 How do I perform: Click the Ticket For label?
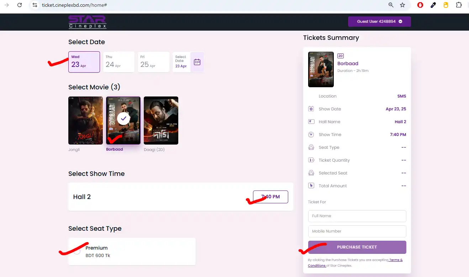click(317, 202)
